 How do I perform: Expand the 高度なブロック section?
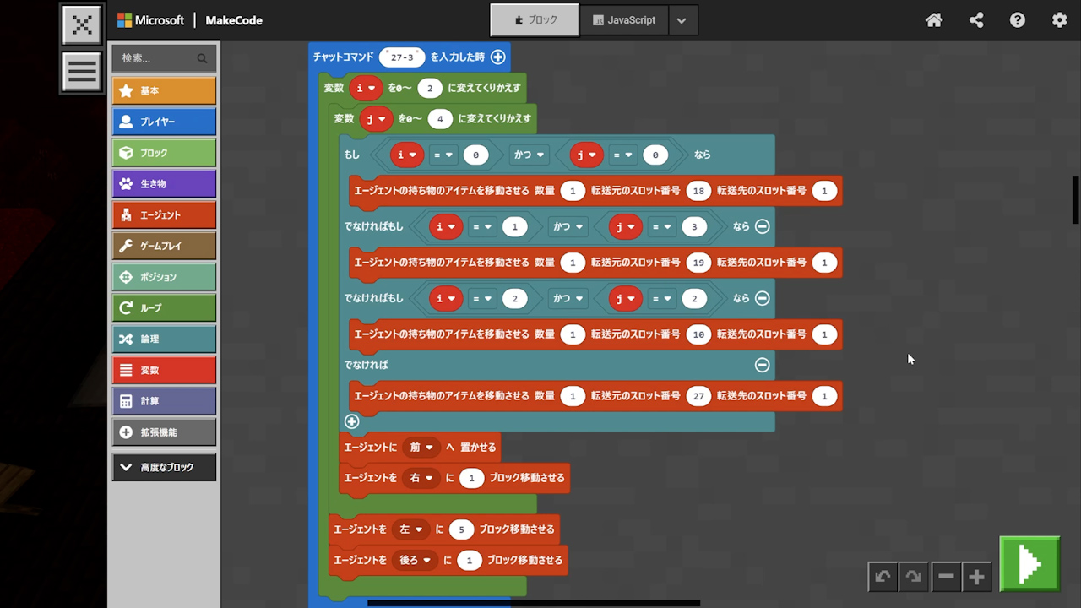click(164, 467)
